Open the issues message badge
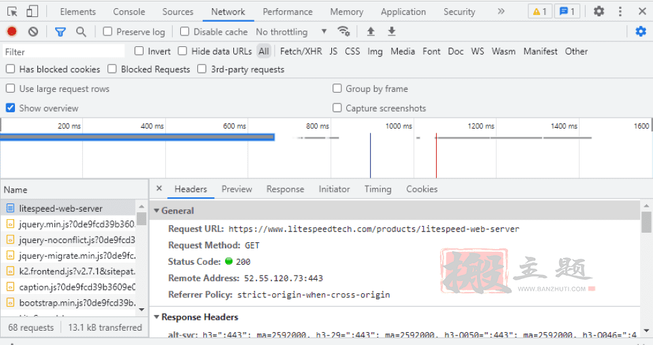This screenshot has width=653, height=345. [x=567, y=12]
